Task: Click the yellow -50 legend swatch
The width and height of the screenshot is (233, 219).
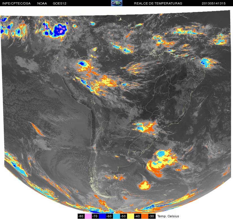Action: (130, 216)
